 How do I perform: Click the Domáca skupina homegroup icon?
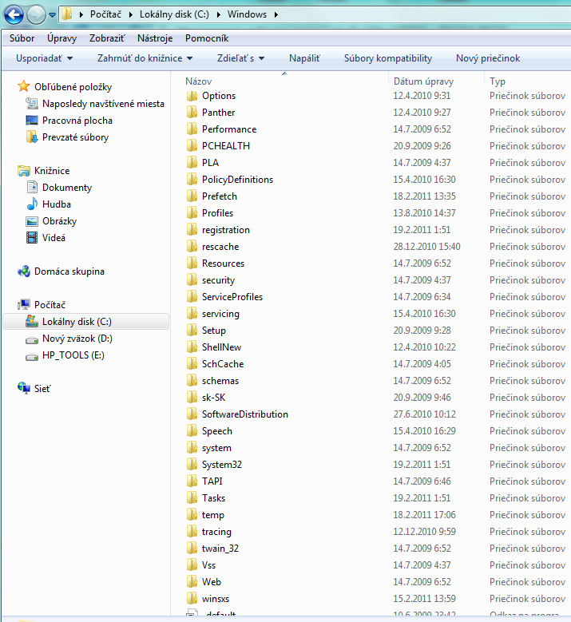tap(24, 271)
